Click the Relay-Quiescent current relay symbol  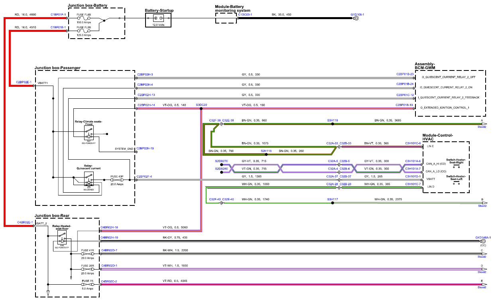[90, 179]
